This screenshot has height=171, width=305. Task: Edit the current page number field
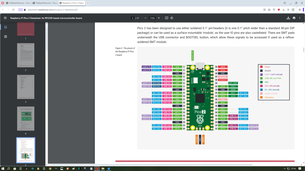[x=133, y=18]
